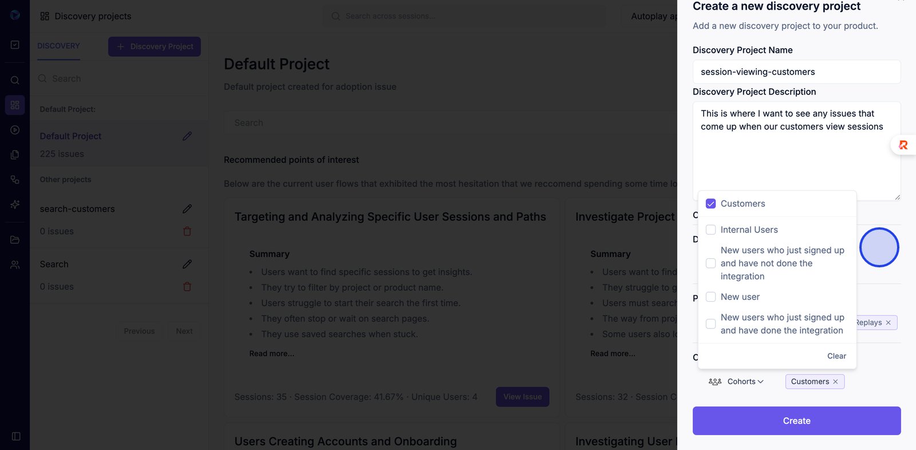Select the signed-up without integration cohort option
Screen dimensions: 916x450
(711, 263)
